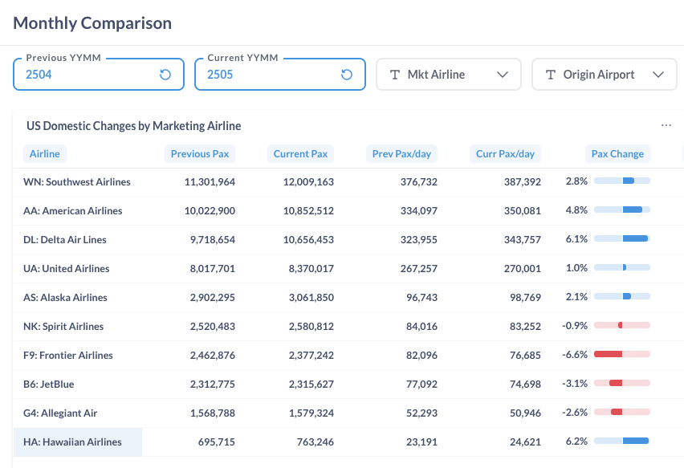This screenshot has width=684, height=468.
Task: Sort by the Current Pax column header
Action: [300, 154]
